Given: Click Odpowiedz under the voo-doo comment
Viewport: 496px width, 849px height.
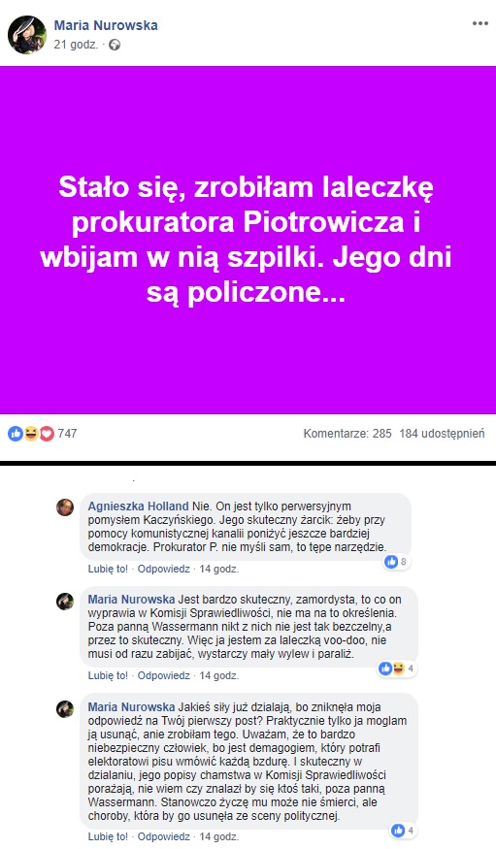Looking at the screenshot, I should pos(163,675).
